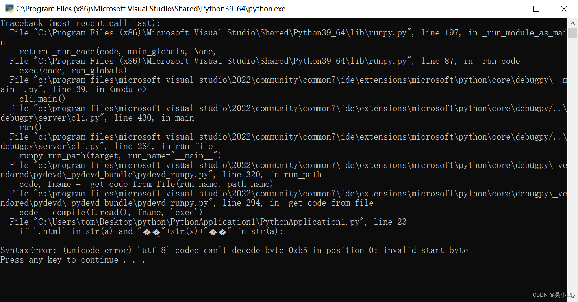Click the scrollbar down arrow

pos(572,297)
